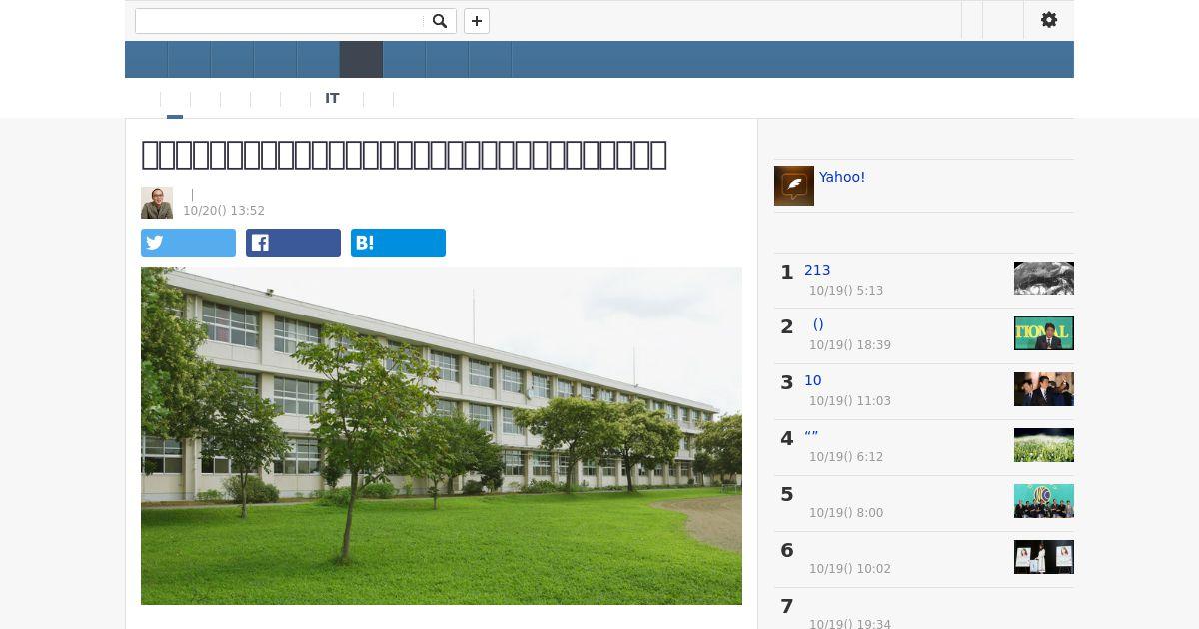
Task: Open the school building article image
Action: [x=442, y=435]
